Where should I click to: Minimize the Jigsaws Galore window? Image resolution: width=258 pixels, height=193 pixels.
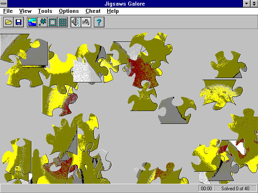(246, 4)
